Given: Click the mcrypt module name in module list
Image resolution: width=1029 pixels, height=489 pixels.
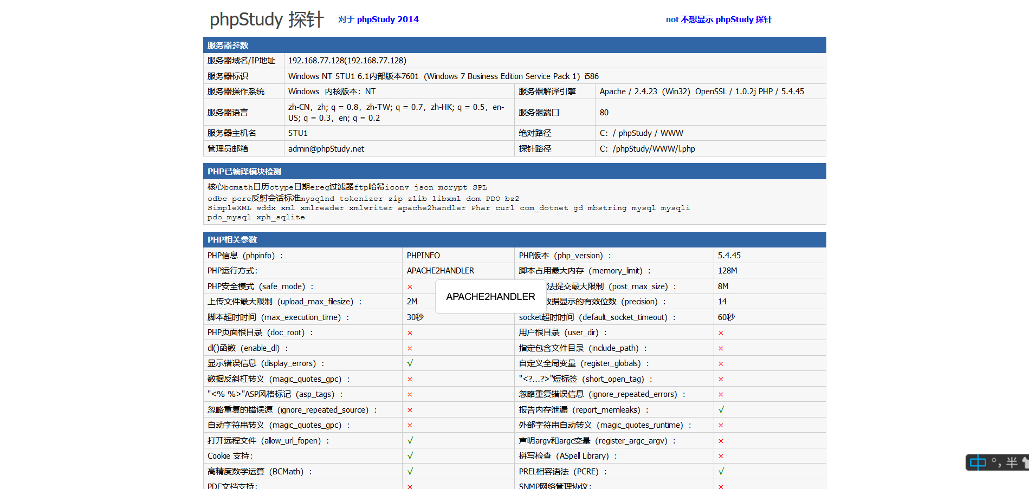Looking at the screenshot, I should (x=452, y=187).
